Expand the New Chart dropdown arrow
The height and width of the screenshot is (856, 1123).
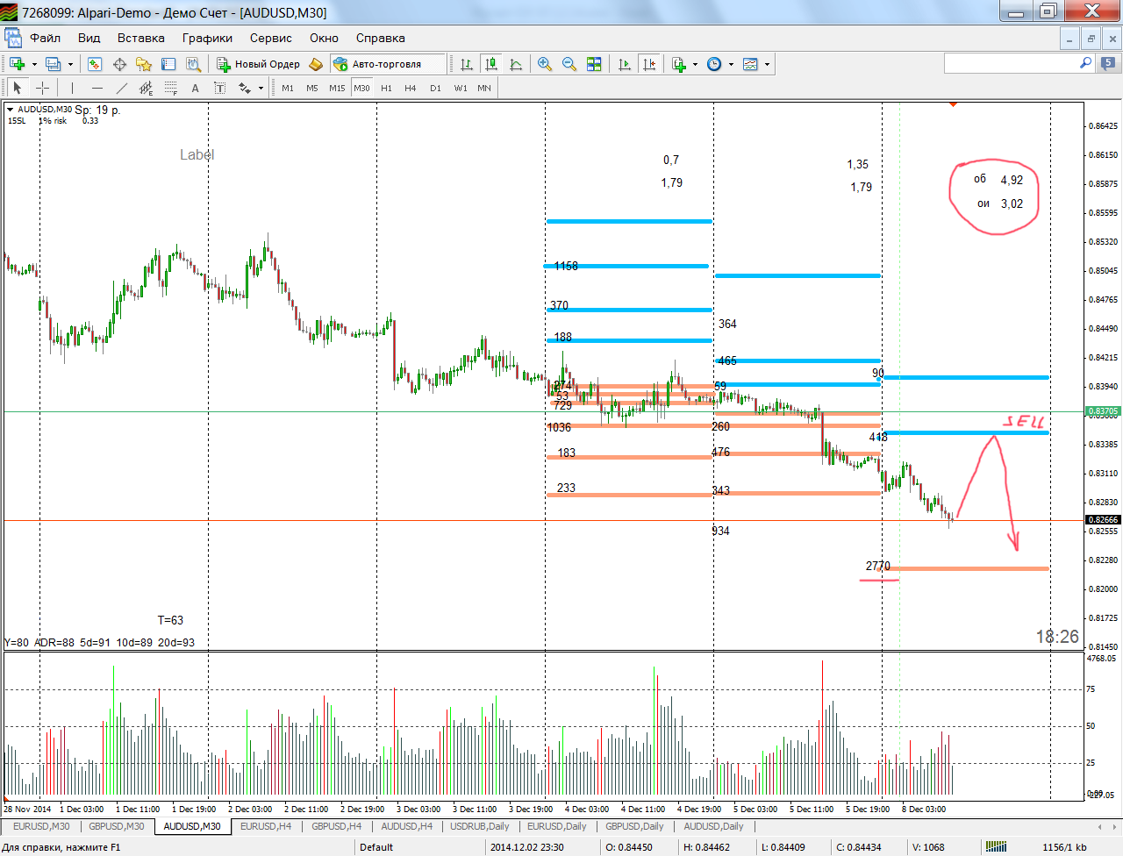(x=34, y=64)
